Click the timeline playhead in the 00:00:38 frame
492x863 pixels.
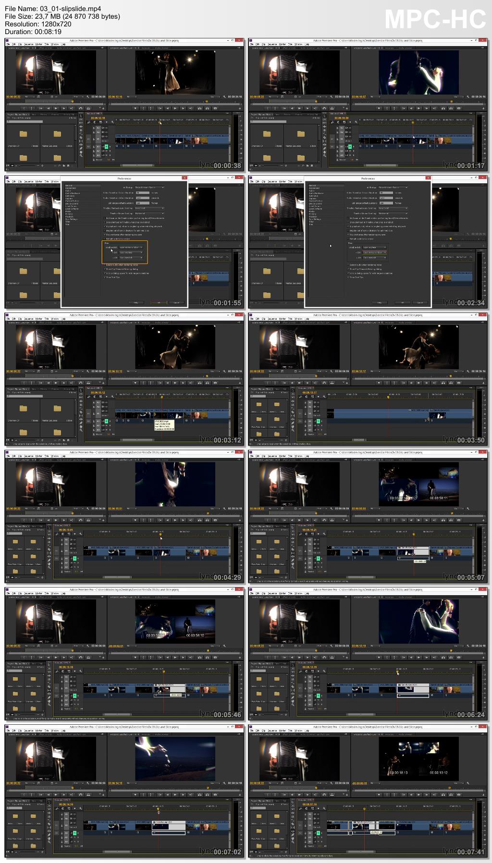pyautogui.click(x=160, y=122)
